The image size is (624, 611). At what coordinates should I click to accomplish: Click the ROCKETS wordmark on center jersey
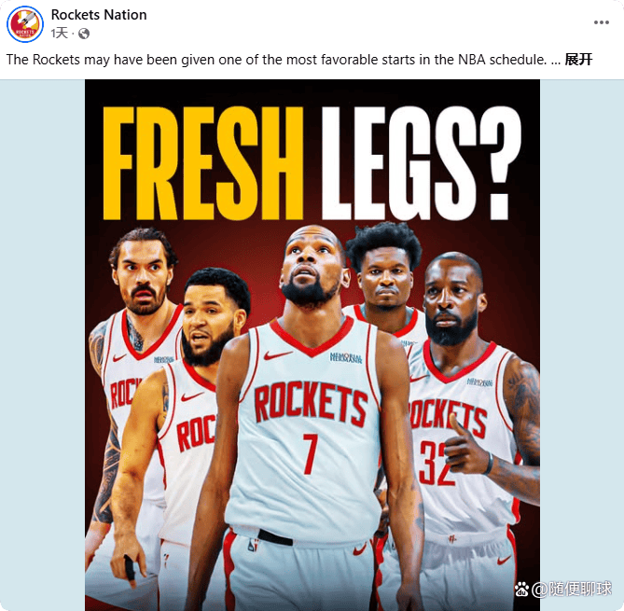pos(311,403)
